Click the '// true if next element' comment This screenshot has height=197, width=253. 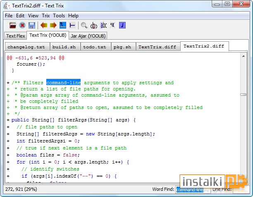point(72,148)
